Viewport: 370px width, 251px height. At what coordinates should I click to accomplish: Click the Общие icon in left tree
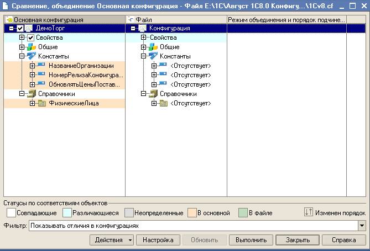click(32, 47)
